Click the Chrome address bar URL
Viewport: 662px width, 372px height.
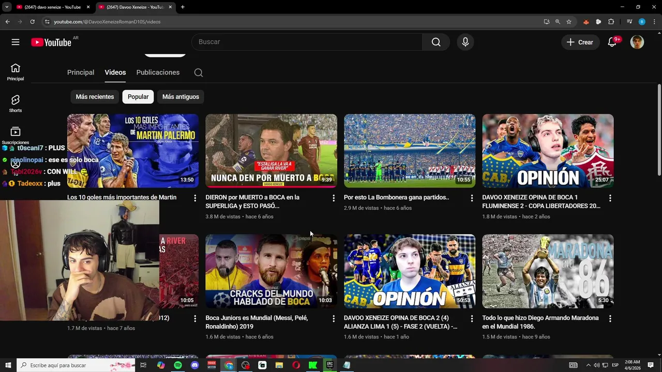click(x=107, y=22)
